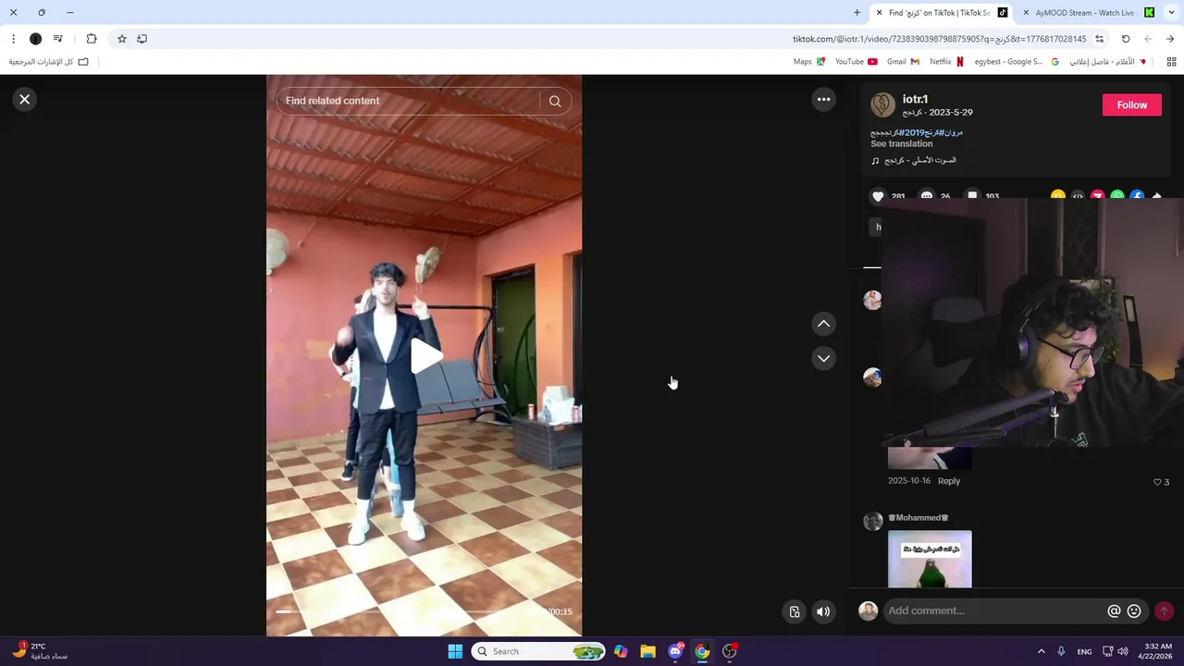Like the video with the heart icon

click(878, 196)
